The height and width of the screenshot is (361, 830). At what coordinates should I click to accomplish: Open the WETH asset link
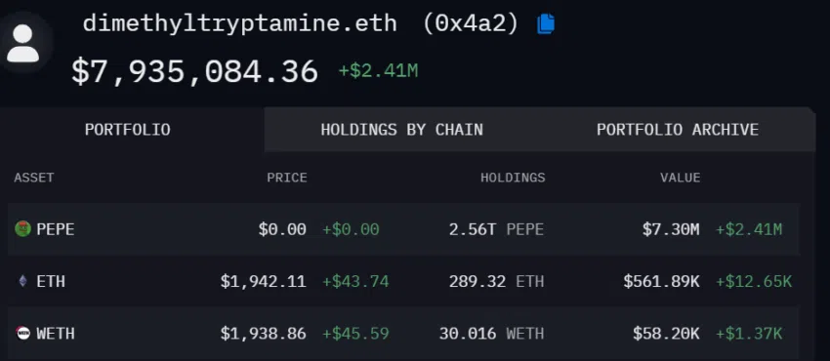[56, 334]
